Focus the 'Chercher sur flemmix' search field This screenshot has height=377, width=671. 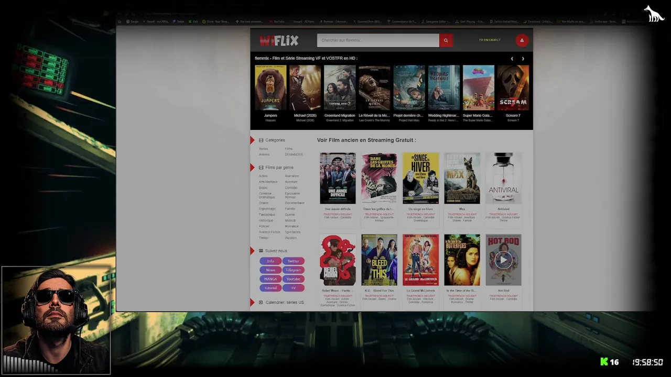[x=378, y=40]
